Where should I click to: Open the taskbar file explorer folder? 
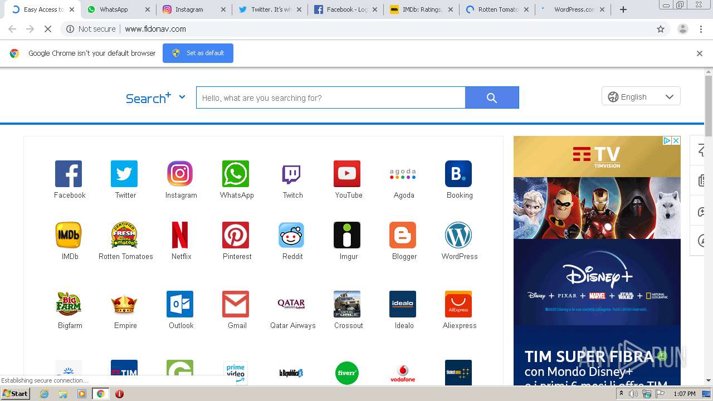coord(63,394)
